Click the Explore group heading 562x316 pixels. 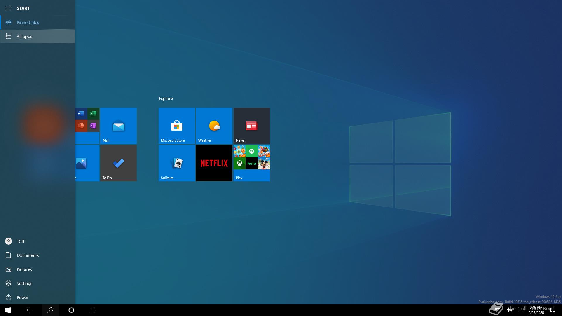166,99
